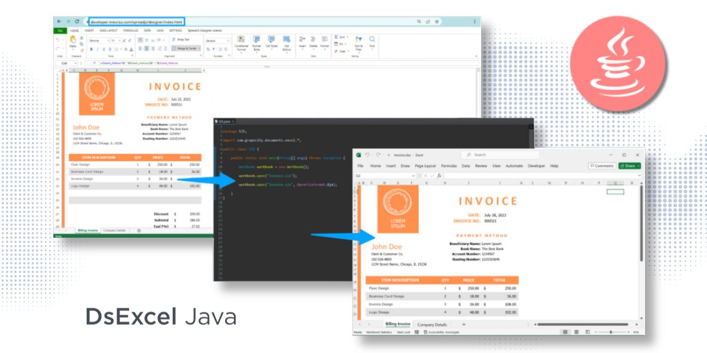
Task: Add a new sheet in Excel with plus
Action: pyautogui.click(x=463, y=325)
